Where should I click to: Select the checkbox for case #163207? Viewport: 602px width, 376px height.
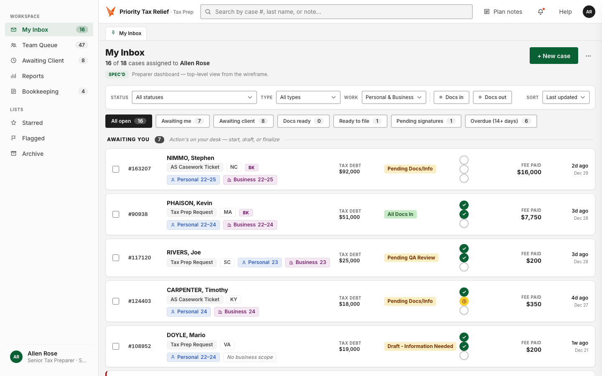tap(116, 169)
